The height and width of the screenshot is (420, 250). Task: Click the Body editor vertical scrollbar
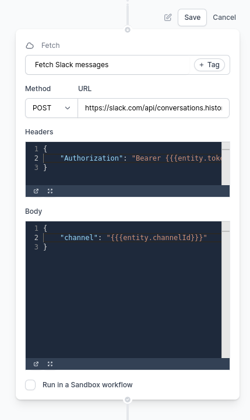click(226, 290)
